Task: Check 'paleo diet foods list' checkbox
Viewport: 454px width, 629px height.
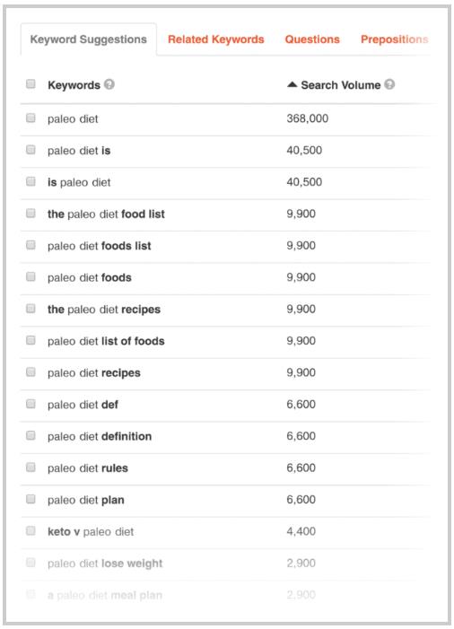Action: pos(31,245)
